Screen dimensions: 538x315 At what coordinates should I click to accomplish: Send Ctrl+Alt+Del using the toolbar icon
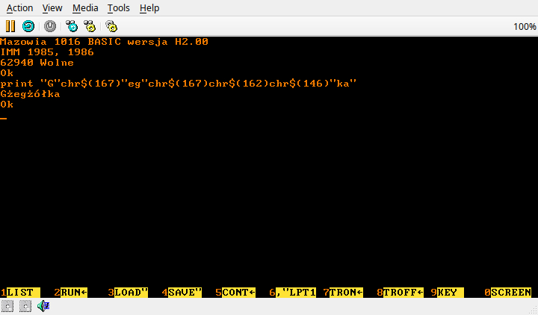coord(72,26)
